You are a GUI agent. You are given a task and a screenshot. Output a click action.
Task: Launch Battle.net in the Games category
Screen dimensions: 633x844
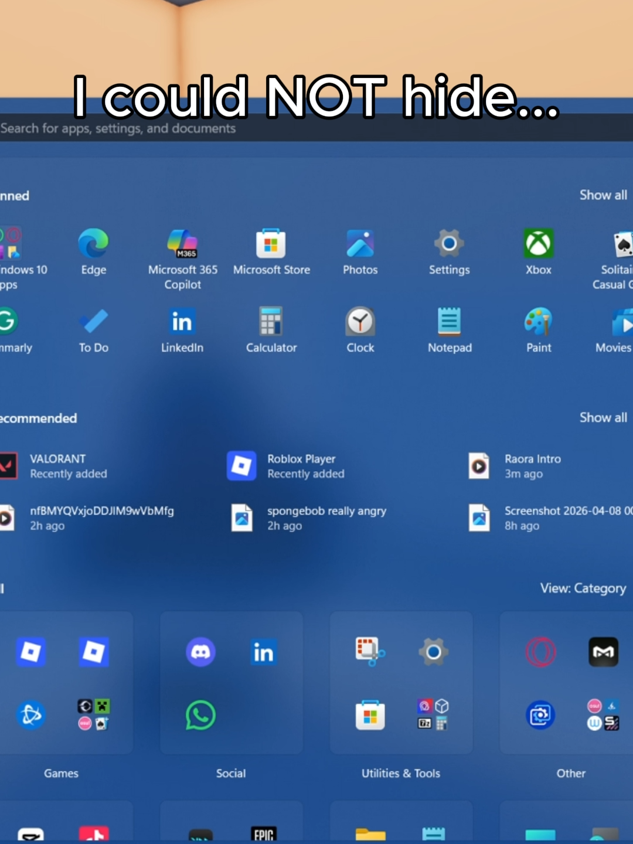pos(31,715)
